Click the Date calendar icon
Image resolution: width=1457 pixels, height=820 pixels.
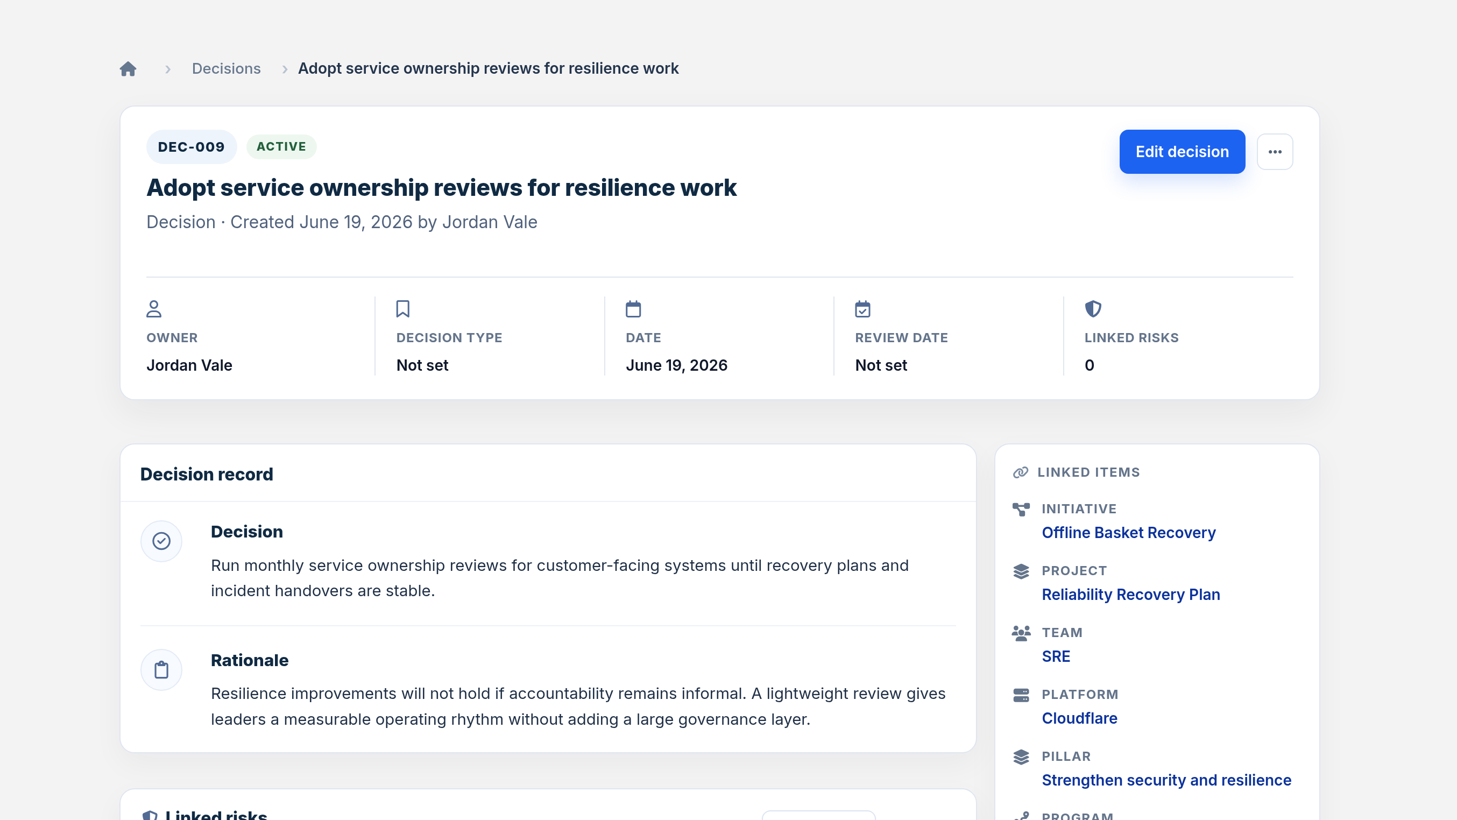[633, 309]
